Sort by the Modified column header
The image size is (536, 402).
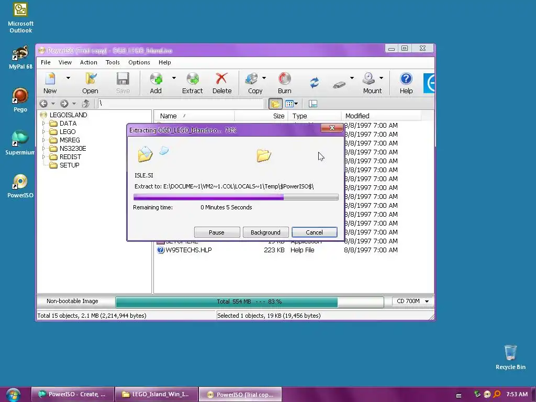click(381, 116)
